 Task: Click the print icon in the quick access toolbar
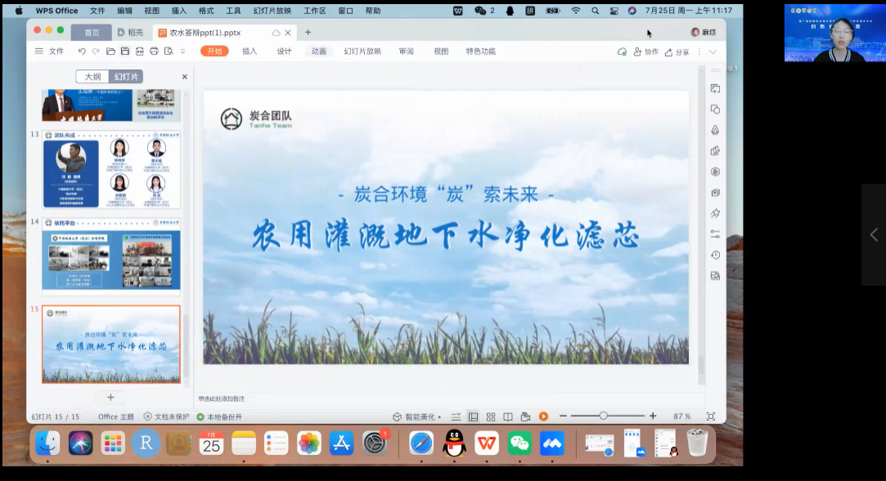[x=155, y=51]
